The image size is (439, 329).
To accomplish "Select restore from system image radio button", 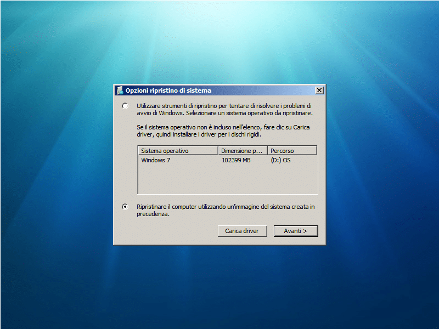I will 125,207.
